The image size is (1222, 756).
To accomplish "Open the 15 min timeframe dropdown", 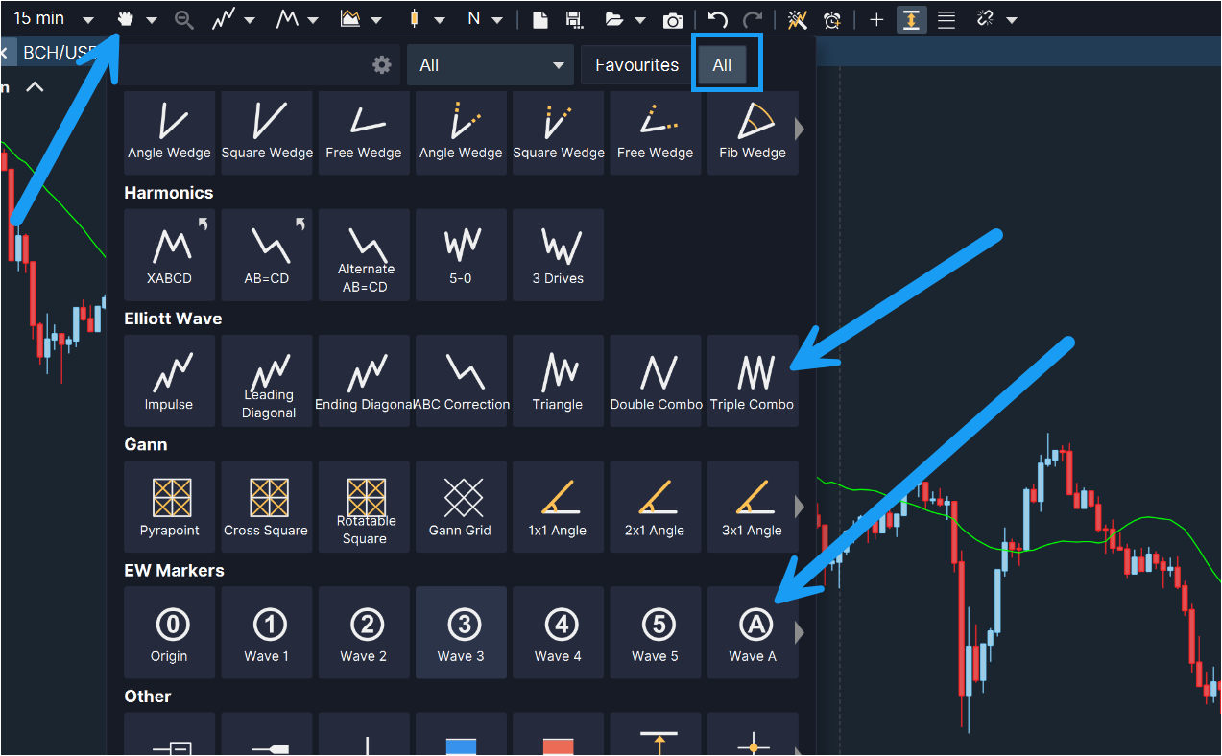I will 53,19.
